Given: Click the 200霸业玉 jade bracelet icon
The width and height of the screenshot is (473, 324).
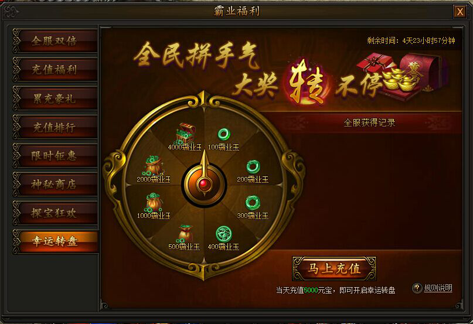Looking at the screenshot, I should click(x=253, y=166).
